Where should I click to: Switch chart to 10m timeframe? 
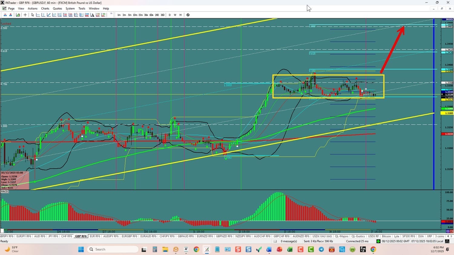point(135,15)
